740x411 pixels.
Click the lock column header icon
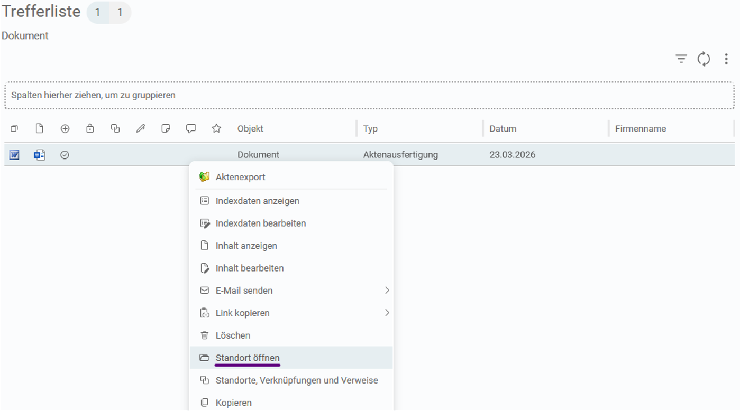(90, 128)
